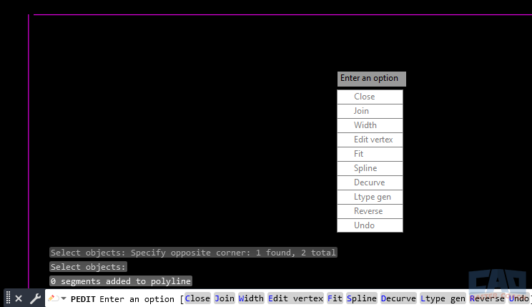
Task: Expand the recent commands dropdown arrow
Action: coord(64,298)
